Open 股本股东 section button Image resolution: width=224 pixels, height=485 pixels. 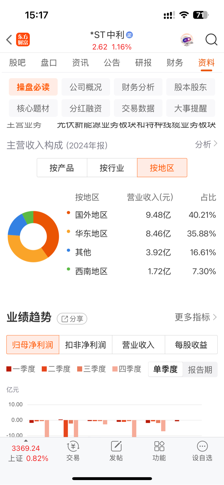(x=190, y=87)
